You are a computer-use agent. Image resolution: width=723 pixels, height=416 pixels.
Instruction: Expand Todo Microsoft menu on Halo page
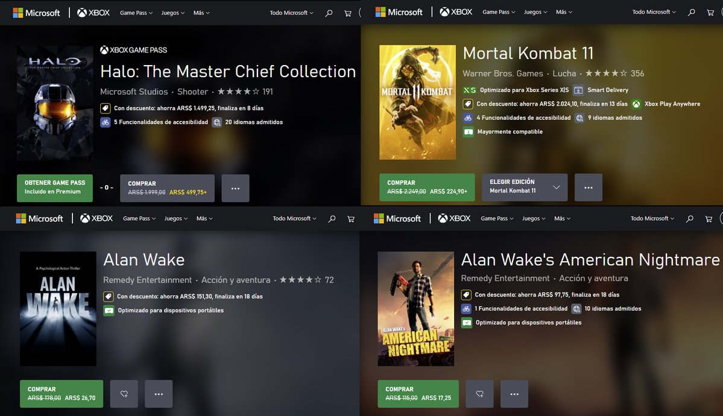click(291, 13)
